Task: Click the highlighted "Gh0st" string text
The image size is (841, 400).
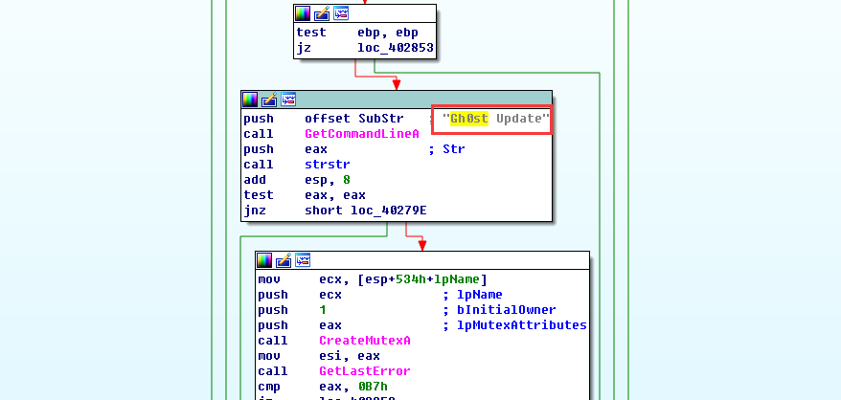Action: coord(469,119)
